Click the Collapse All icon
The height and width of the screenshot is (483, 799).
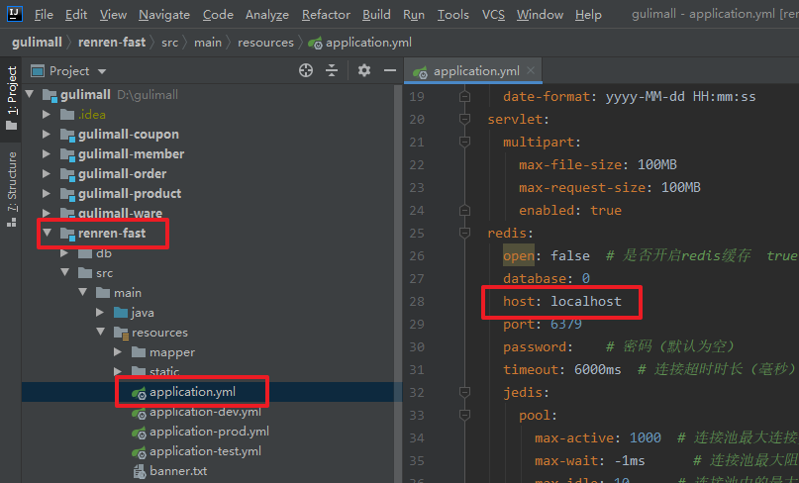332,70
